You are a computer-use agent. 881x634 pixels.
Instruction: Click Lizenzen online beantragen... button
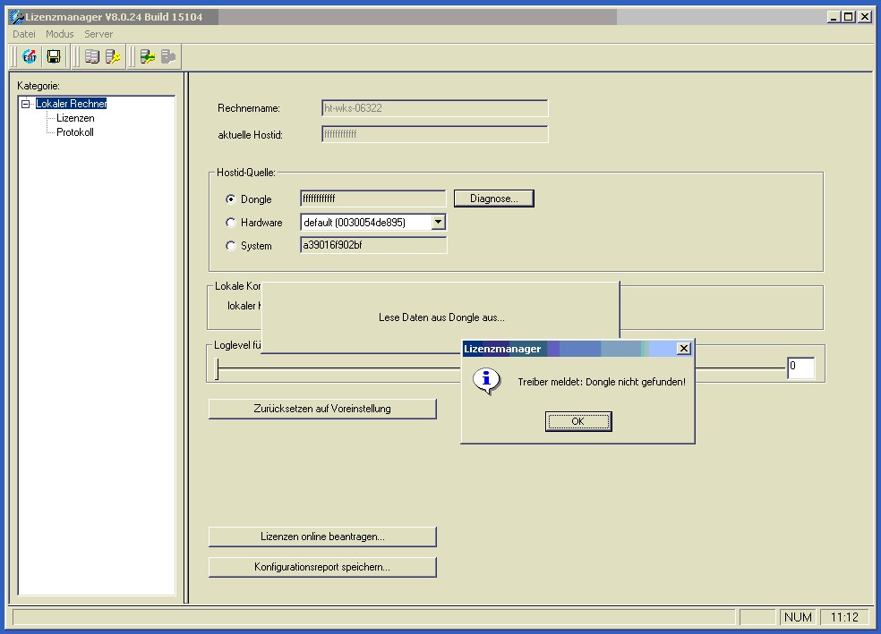tap(322, 537)
